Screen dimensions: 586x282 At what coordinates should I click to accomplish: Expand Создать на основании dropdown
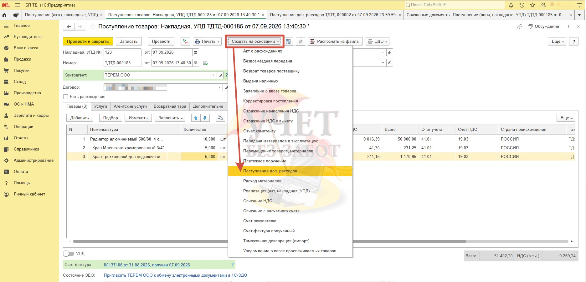pyautogui.click(x=255, y=41)
